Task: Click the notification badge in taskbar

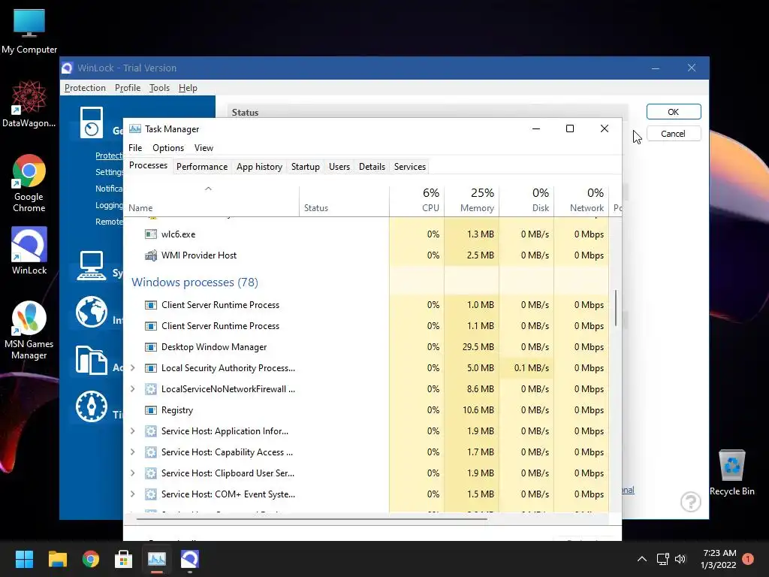Action: click(x=748, y=559)
